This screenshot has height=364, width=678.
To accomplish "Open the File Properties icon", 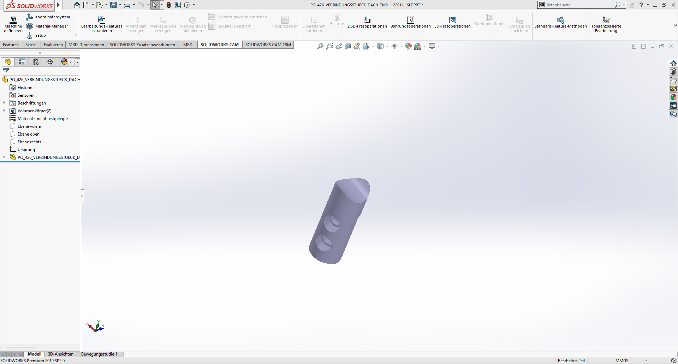I will [178, 5].
